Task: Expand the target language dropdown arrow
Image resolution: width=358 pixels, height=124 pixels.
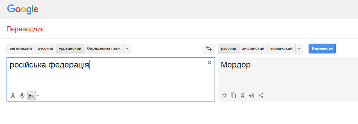Action: (x=299, y=48)
